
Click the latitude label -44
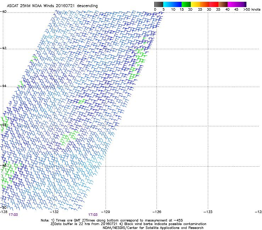(x=3, y=86)
